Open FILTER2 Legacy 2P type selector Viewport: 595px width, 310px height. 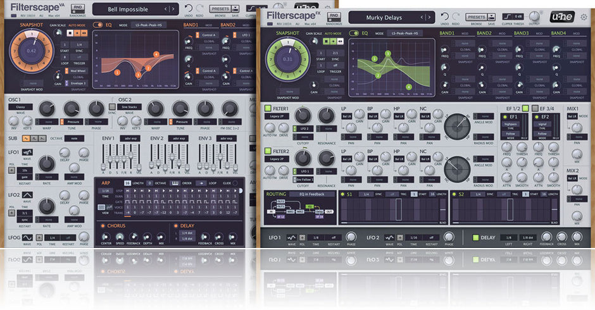point(277,159)
